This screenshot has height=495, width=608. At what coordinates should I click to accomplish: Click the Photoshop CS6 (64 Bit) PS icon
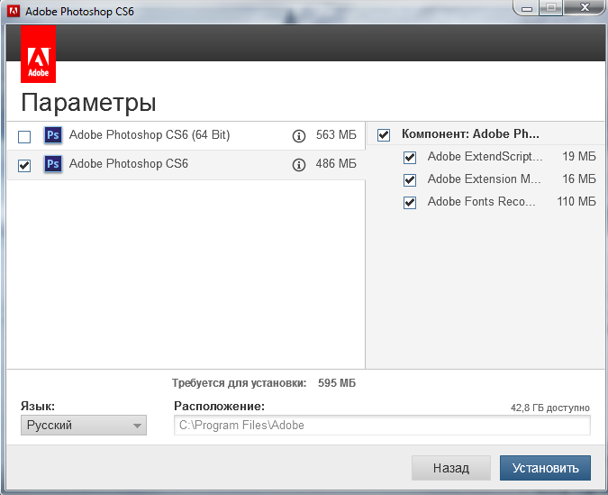coord(53,136)
